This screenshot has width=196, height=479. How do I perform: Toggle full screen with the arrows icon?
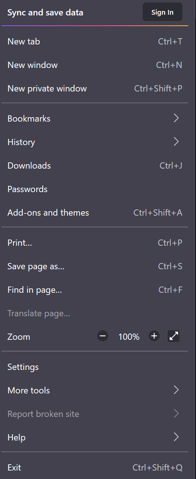tap(174, 336)
